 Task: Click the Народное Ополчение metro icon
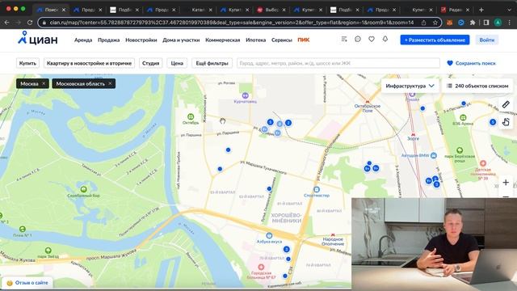click(333, 235)
